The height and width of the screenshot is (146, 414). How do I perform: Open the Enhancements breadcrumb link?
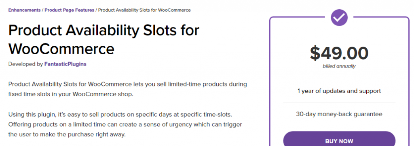click(24, 10)
